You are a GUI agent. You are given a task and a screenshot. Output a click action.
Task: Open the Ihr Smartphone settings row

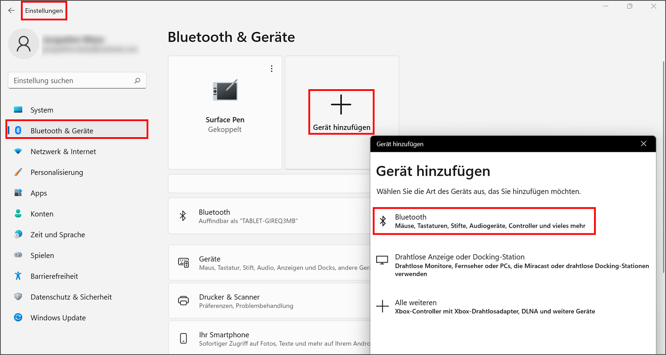pos(269,338)
